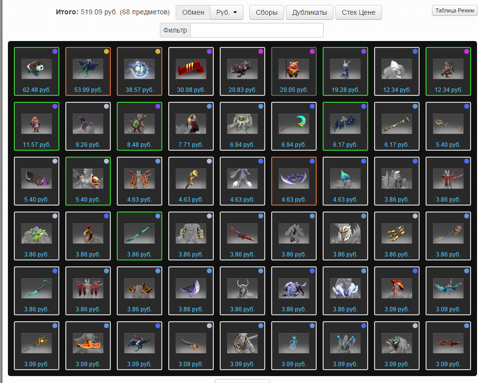Select the red robe item, 3.86 руб.

pos(448,181)
